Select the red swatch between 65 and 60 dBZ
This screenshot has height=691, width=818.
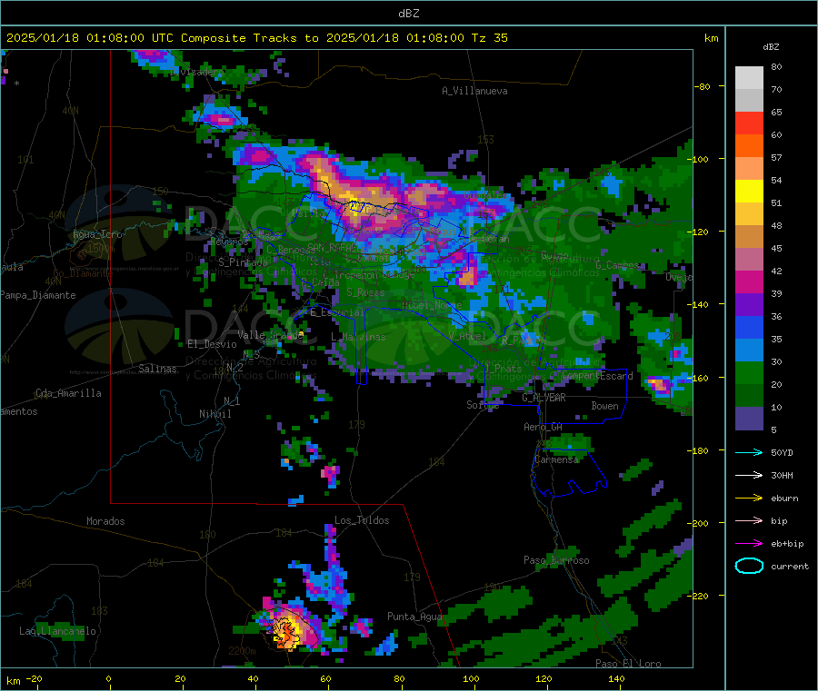click(x=749, y=123)
